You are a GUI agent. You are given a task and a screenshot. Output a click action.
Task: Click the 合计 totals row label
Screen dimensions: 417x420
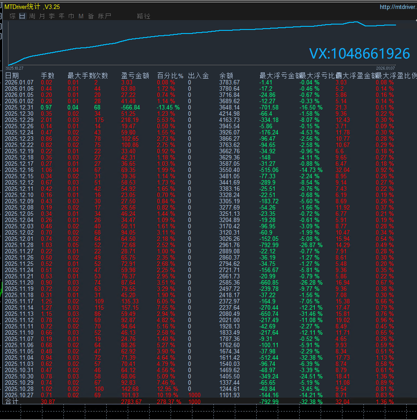click(12, 402)
